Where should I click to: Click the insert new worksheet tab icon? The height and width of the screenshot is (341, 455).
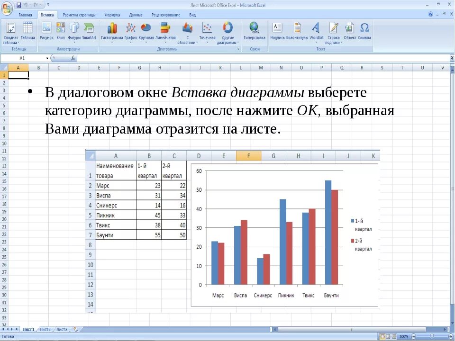(76, 329)
